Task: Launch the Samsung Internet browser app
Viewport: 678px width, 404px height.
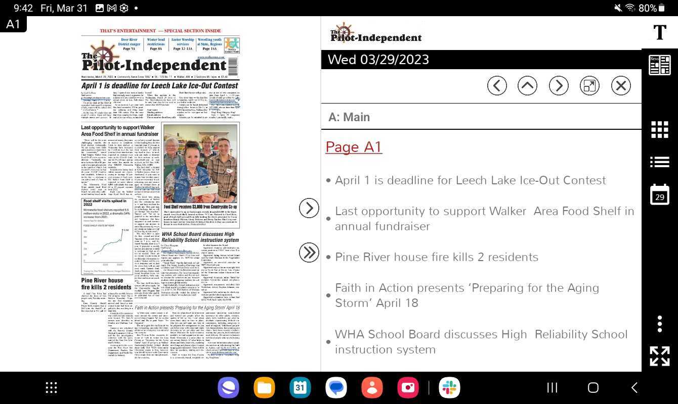Action: [228, 388]
